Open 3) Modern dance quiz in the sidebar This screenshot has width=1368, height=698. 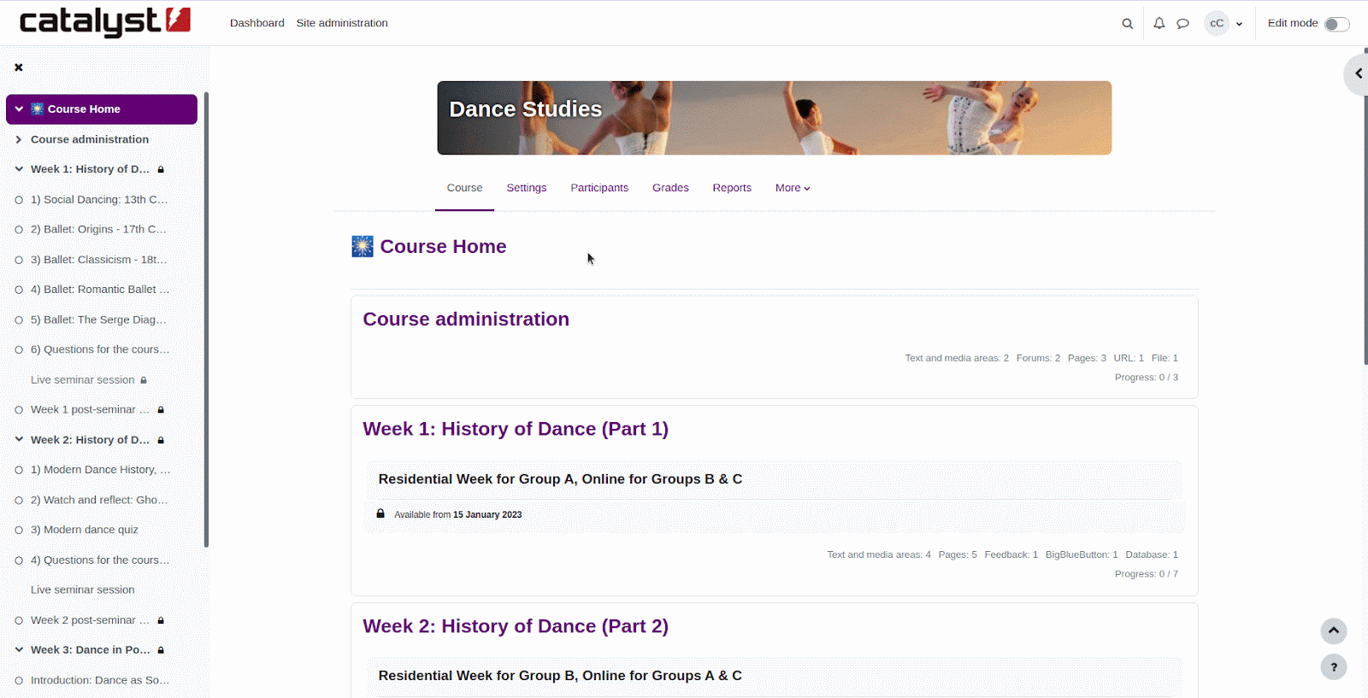point(85,530)
